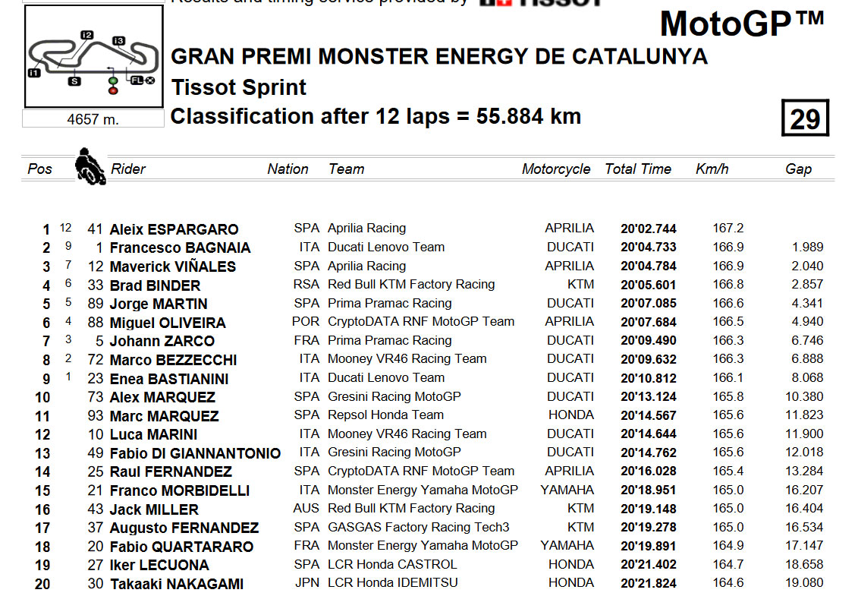This screenshot has height=596, width=858.
Task: Click the S speed trap marker on map
Action: pos(74,81)
